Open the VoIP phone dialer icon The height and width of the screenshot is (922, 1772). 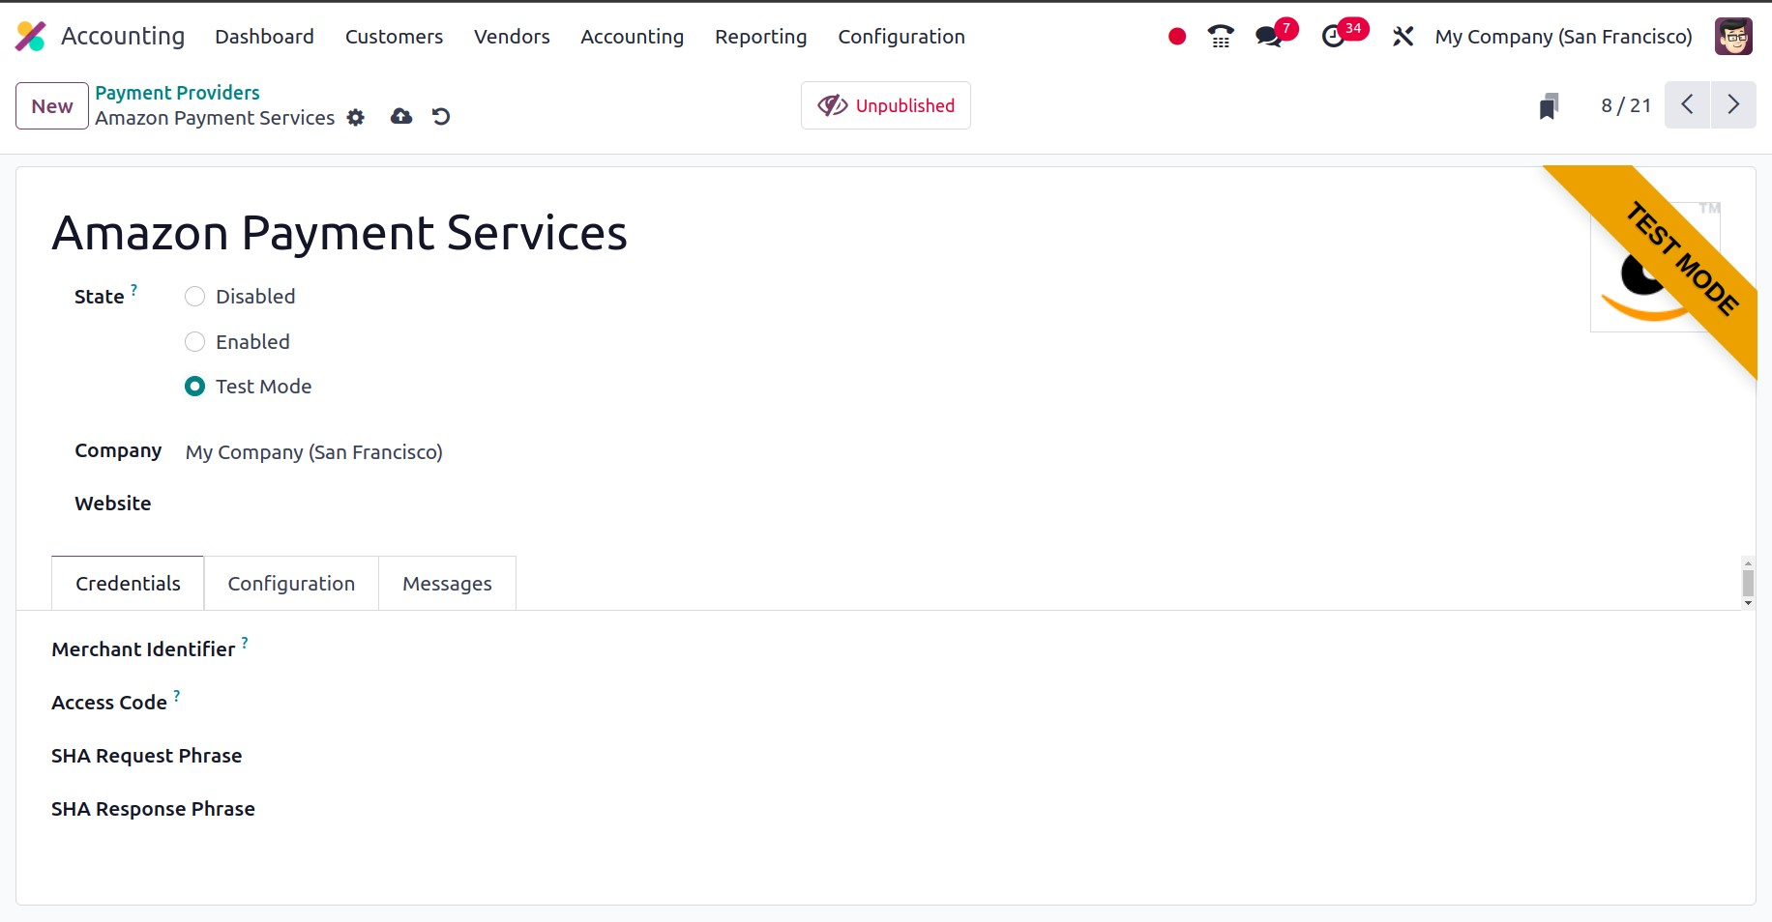pos(1221,37)
